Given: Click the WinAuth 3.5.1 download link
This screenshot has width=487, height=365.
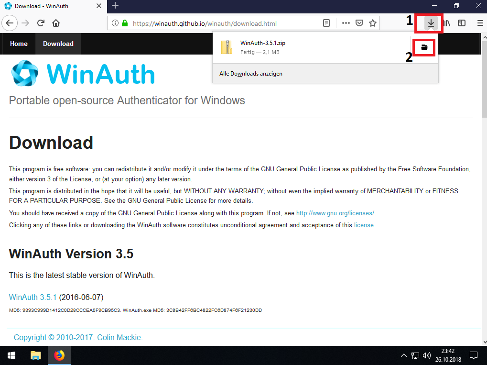Looking at the screenshot, I should point(32,297).
